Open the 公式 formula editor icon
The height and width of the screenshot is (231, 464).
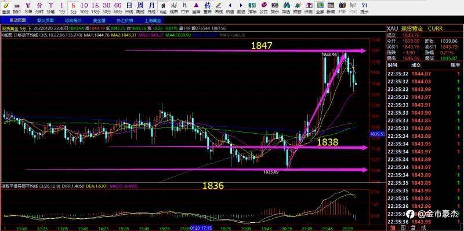click(x=263, y=8)
